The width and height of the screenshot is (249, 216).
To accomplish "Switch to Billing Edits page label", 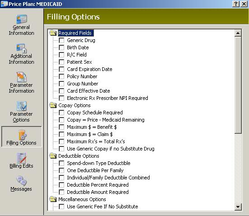I will (x=21, y=166).
